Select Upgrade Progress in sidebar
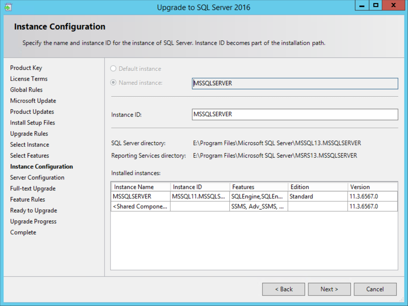This screenshot has width=408, height=306. pos(33,221)
